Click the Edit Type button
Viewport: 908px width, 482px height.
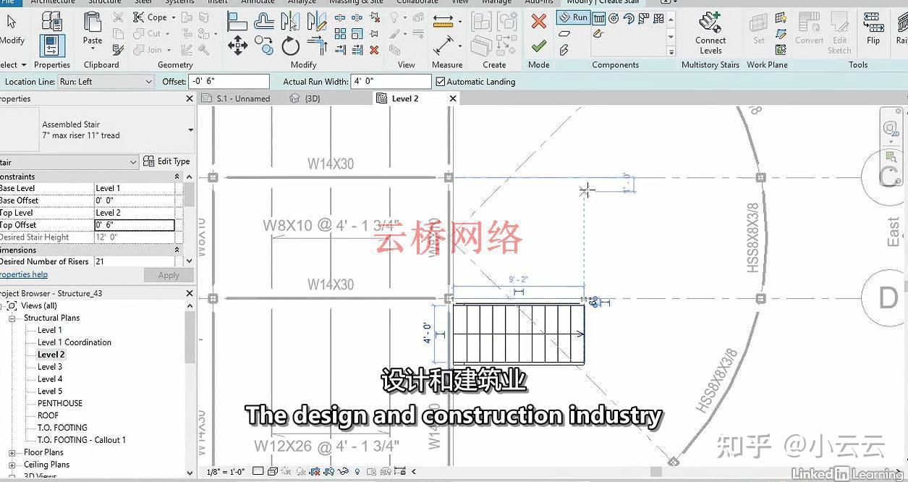(166, 161)
